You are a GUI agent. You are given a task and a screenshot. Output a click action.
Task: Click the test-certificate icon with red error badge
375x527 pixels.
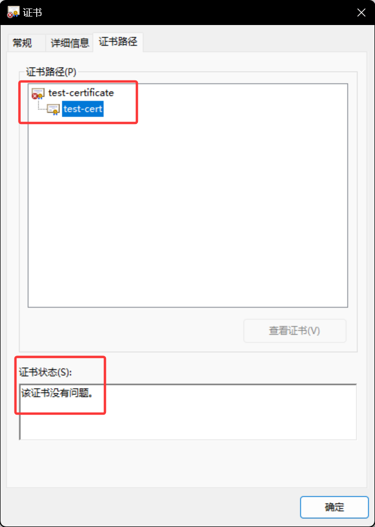pyautogui.click(x=38, y=93)
